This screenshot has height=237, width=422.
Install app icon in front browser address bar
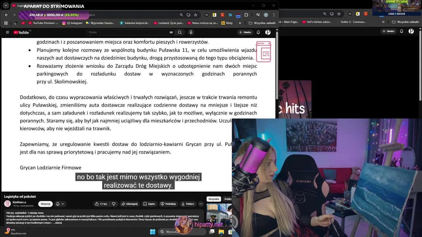[189, 15]
